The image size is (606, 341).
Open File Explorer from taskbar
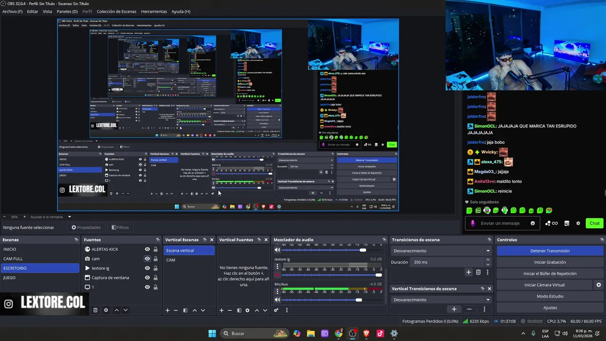311,333
